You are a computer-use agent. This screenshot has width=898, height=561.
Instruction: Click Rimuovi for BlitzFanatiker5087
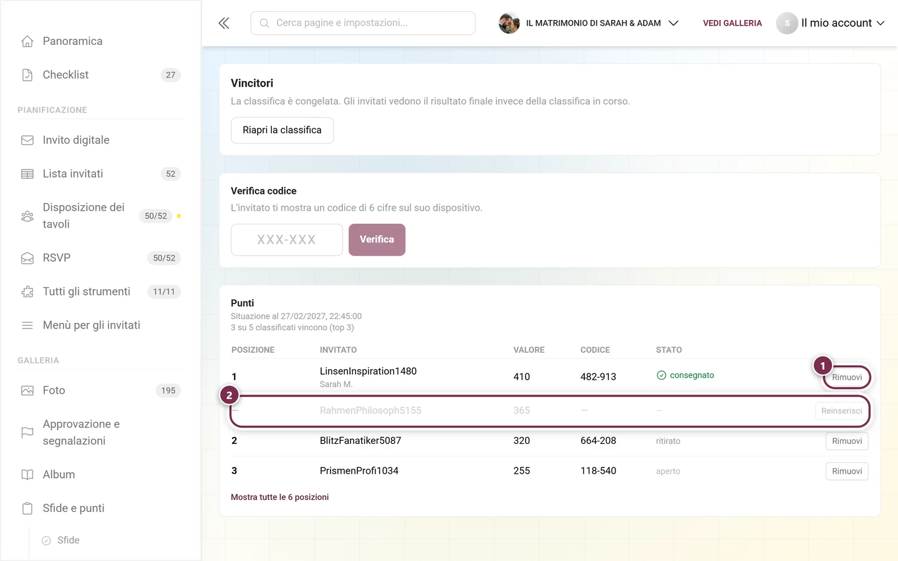pyautogui.click(x=847, y=441)
